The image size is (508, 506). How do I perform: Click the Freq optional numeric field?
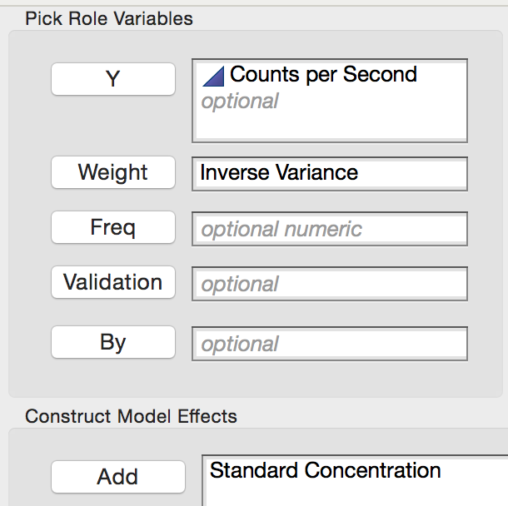tap(330, 229)
